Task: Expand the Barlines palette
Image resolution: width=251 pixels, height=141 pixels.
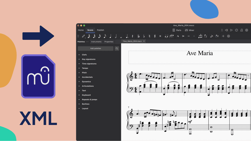Action: (79, 104)
